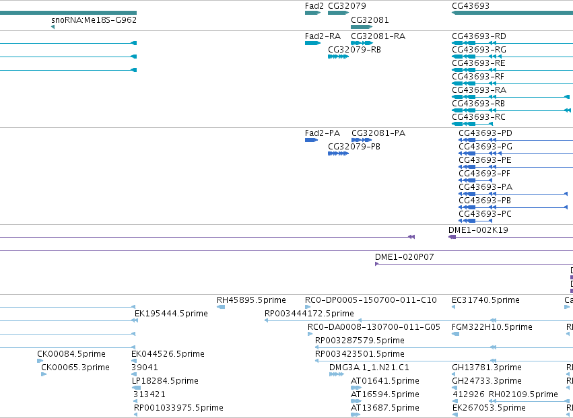The width and height of the screenshot is (573, 418).
Task: Open feature DMG3A.1_1.N21.C1
Action: [369, 368]
